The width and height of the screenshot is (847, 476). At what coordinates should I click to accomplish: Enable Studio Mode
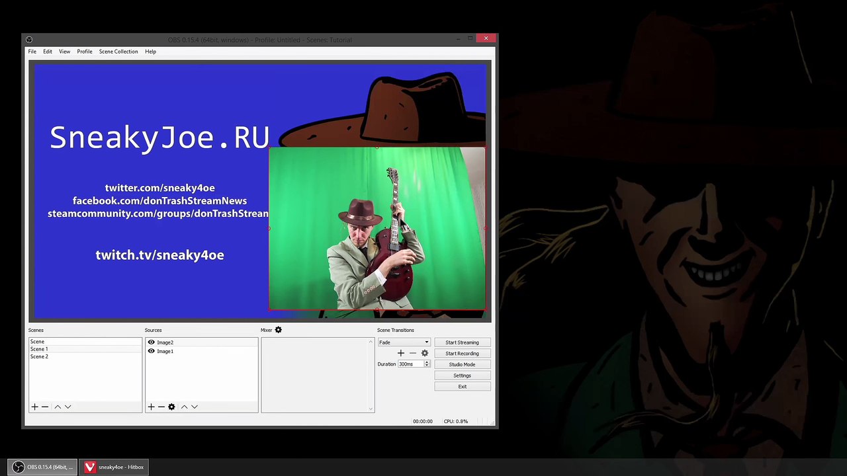coord(462,364)
